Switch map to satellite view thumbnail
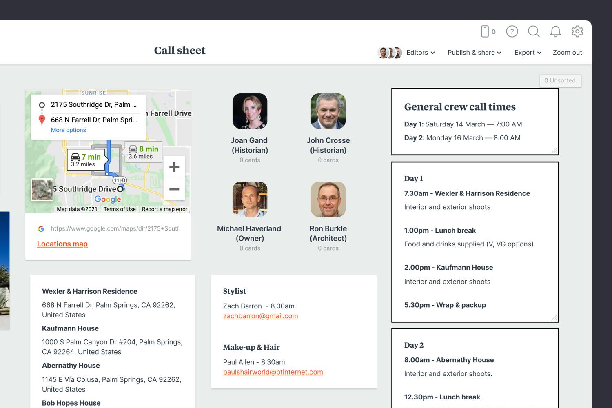This screenshot has width=612, height=408. 42,190
